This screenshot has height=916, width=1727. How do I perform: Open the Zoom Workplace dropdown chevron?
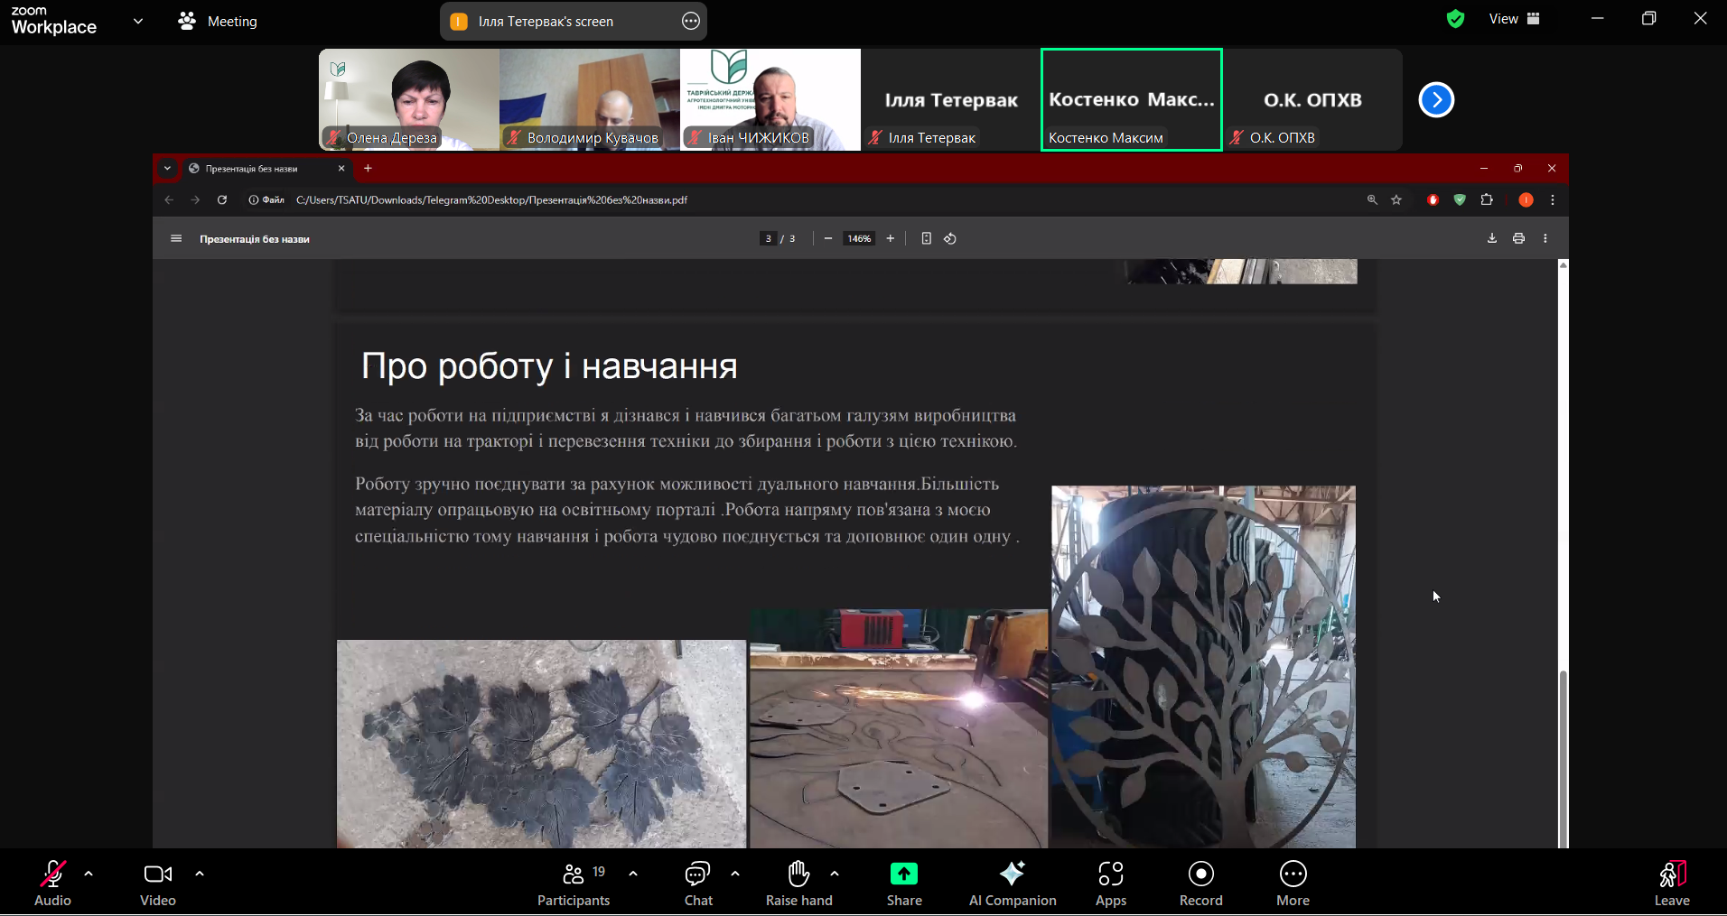pyautogui.click(x=138, y=21)
